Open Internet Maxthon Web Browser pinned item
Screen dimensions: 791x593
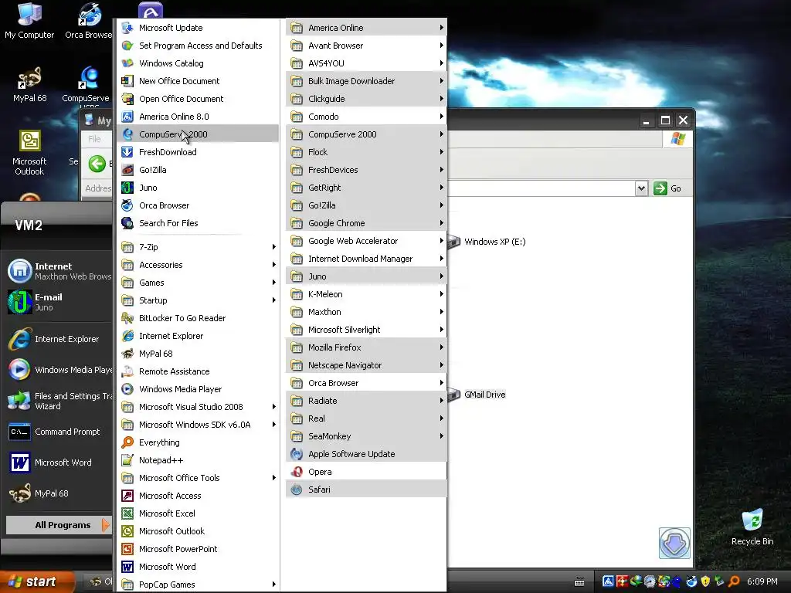59,271
